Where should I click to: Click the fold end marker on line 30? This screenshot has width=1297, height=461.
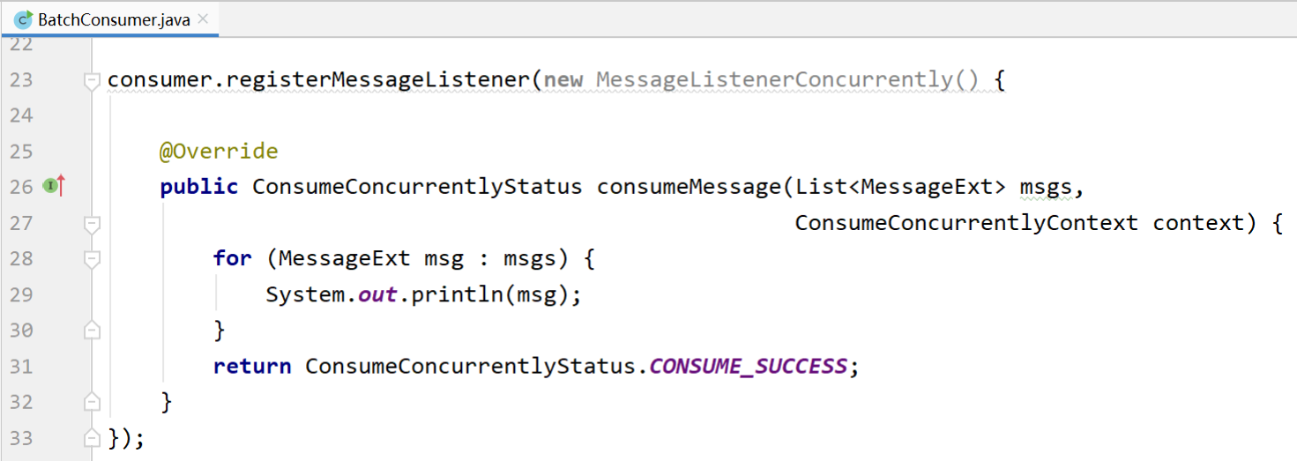tap(92, 331)
